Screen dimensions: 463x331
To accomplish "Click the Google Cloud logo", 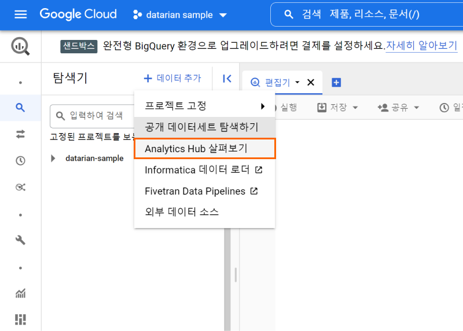I will coord(78,14).
